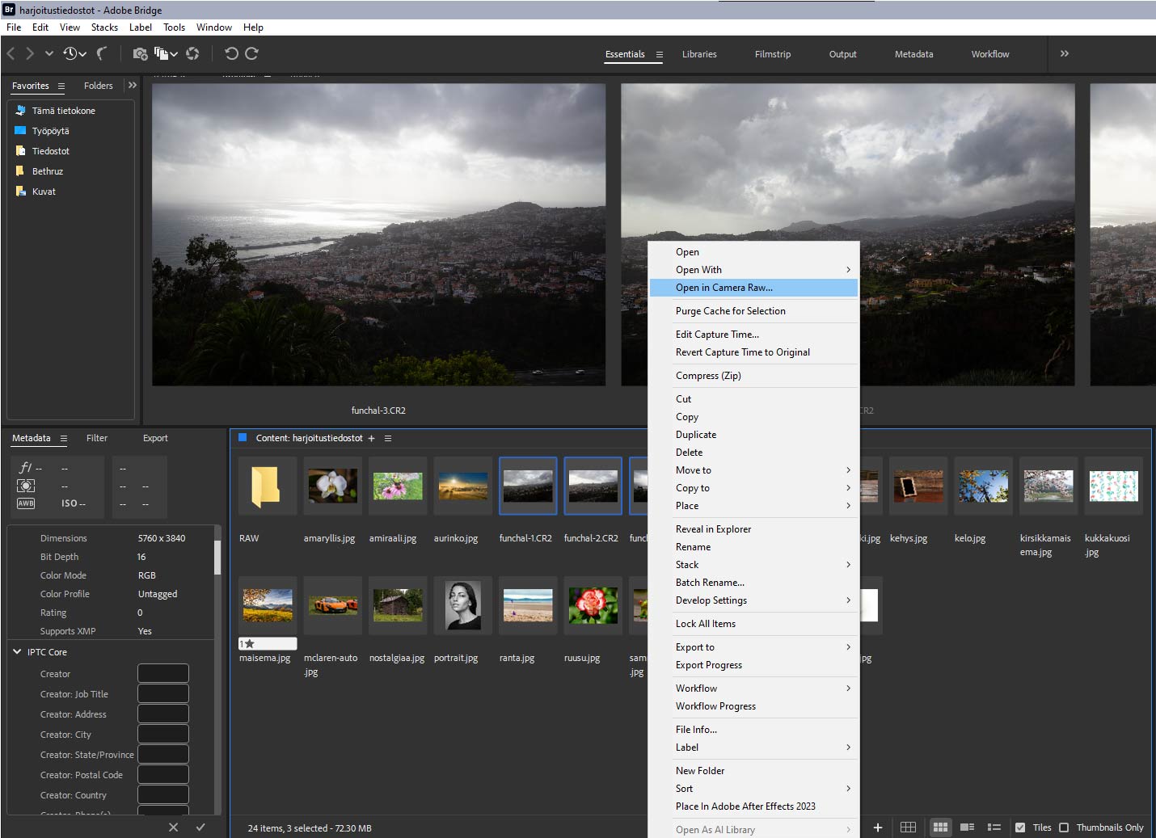Switch to the Folders tab

click(x=99, y=86)
